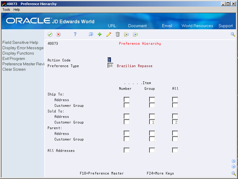238x179 pixels.
Task: Click Sold To Customer Group field containing 1
Action: pyautogui.click(x=152, y=122)
